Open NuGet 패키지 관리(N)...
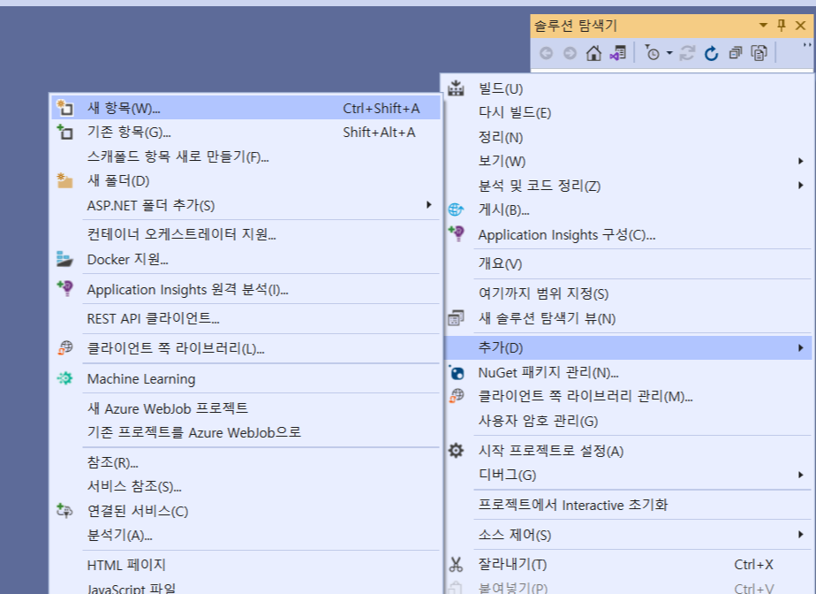The image size is (816, 594). point(628,372)
